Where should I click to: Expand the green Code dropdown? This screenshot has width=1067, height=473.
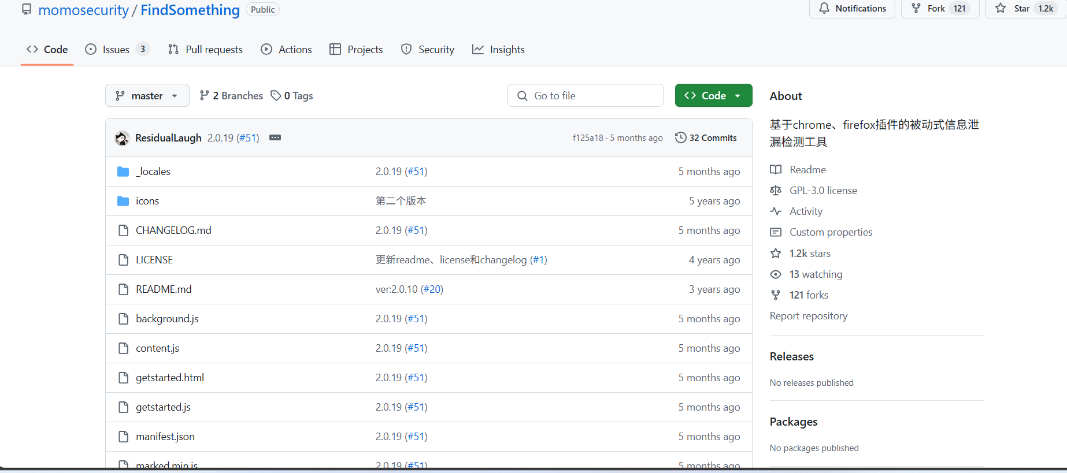pyautogui.click(x=713, y=96)
